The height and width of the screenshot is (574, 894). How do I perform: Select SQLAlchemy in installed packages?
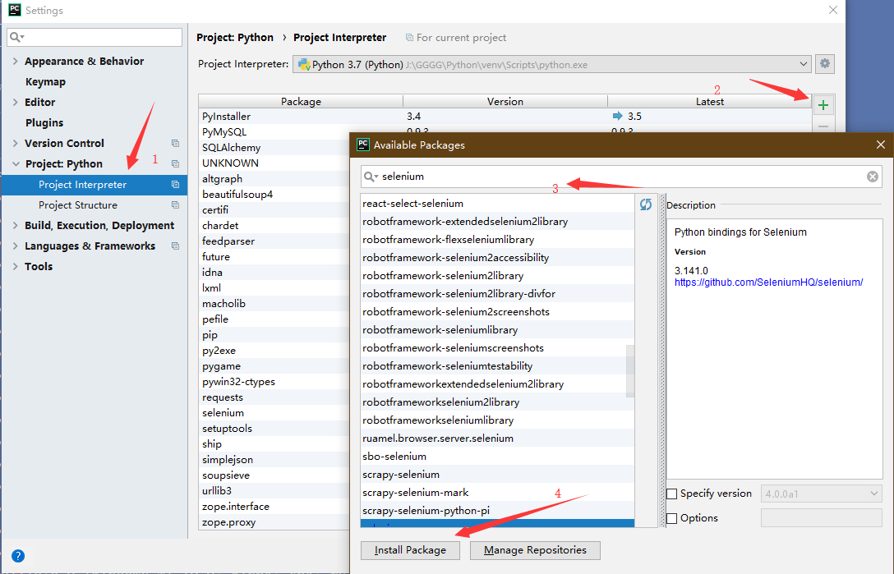click(x=274, y=148)
